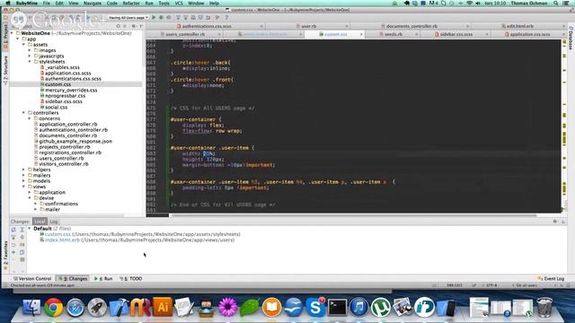
Task: Click the Debug bug icon in toolbar
Action: (x=161, y=17)
